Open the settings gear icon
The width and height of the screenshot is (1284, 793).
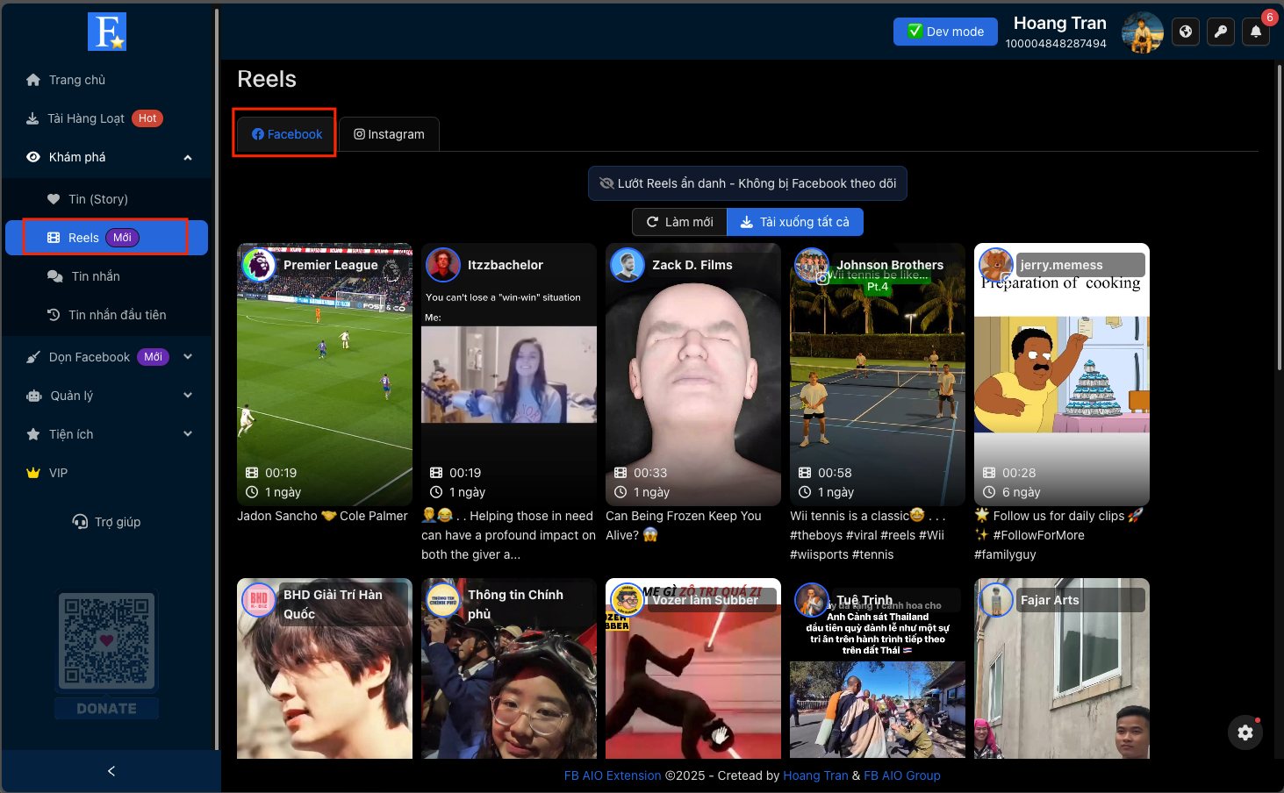coord(1245,732)
